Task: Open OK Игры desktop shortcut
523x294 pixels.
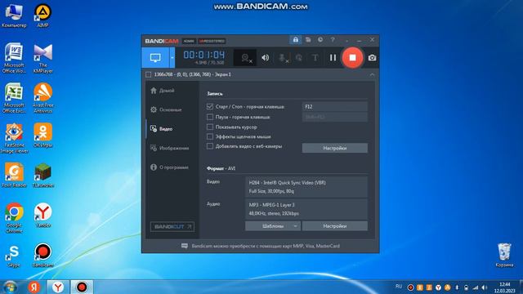Action: pos(42,135)
